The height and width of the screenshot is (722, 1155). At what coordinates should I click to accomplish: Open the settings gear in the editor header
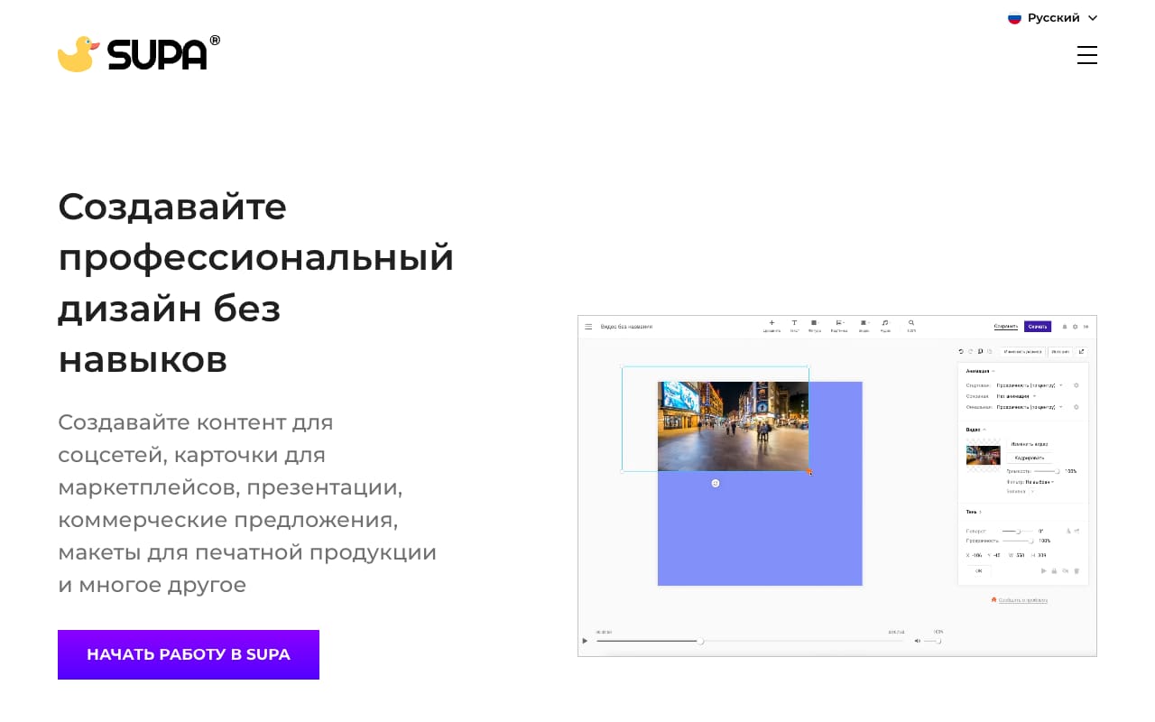[1075, 327]
